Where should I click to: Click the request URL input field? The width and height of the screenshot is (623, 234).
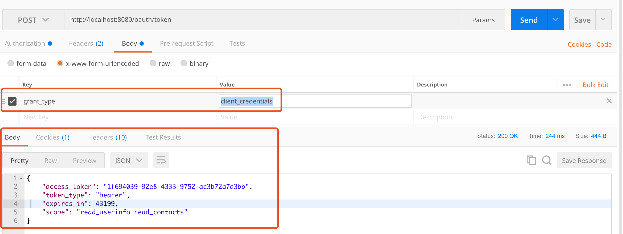point(262,20)
